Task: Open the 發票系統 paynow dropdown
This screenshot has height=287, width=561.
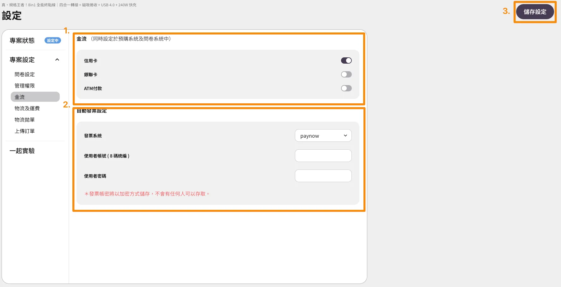Action: point(323,136)
